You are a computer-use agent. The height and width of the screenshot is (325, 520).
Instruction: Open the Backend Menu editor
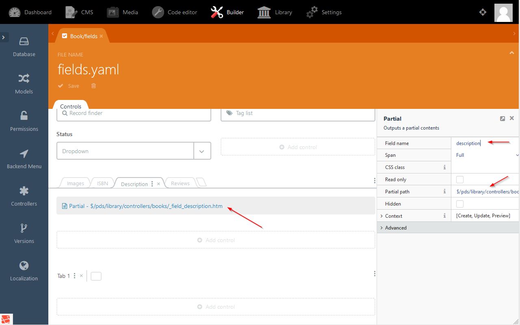[x=24, y=159]
